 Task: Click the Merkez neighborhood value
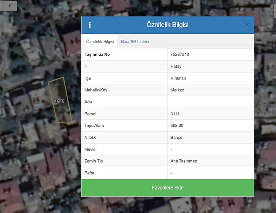177,90
